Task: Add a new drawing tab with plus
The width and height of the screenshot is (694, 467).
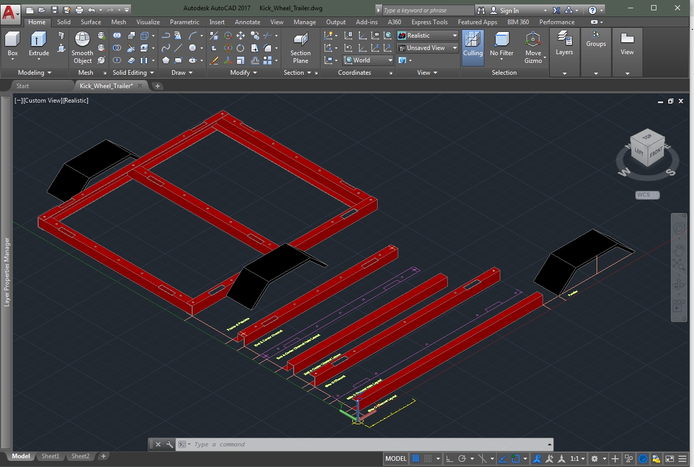Action: [158, 86]
